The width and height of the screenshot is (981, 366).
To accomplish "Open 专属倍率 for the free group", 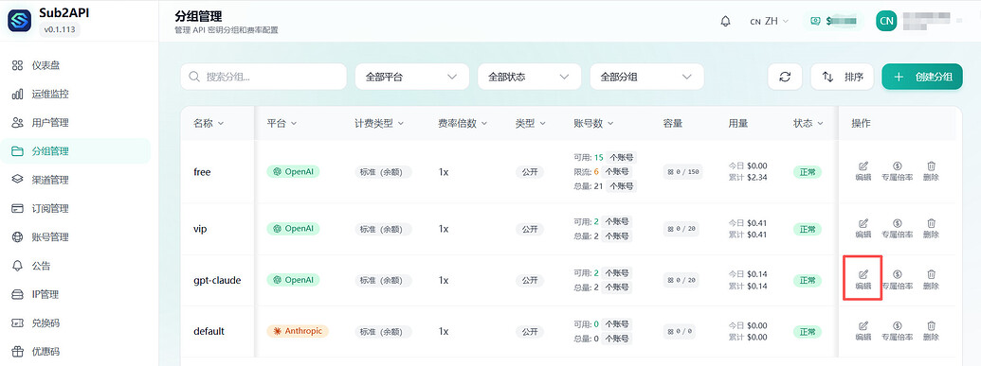I will [898, 171].
